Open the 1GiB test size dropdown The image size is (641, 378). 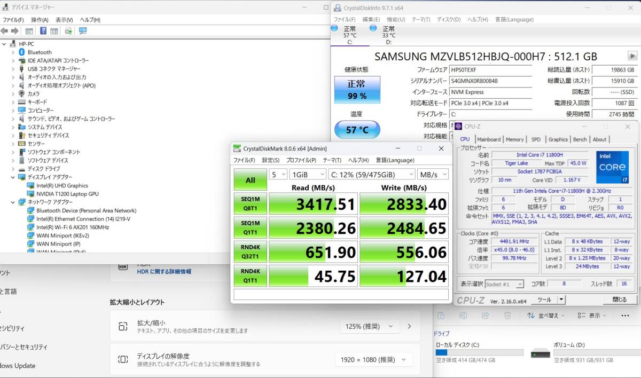[x=308, y=174]
